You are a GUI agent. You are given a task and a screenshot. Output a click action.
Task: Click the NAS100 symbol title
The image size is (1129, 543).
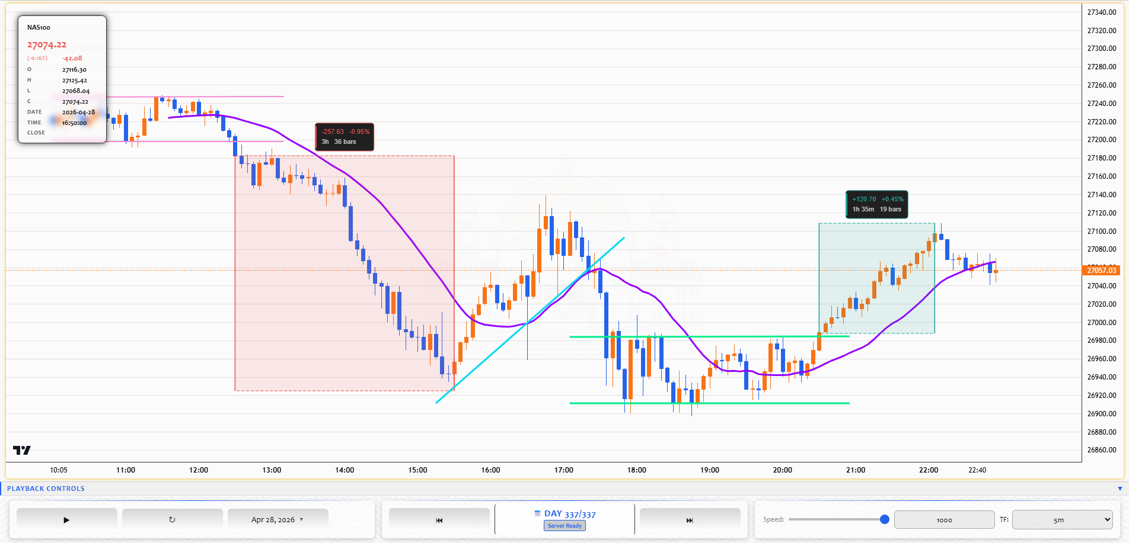pyautogui.click(x=39, y=27)
